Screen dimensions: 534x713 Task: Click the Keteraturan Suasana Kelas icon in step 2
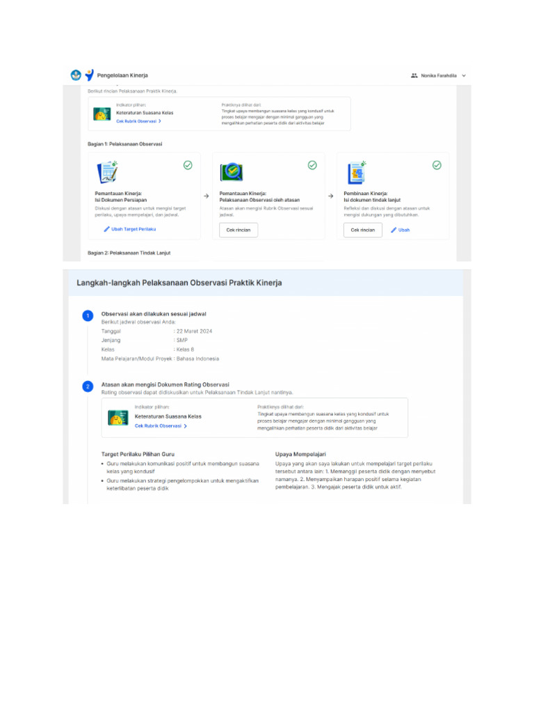coord(118,418)
